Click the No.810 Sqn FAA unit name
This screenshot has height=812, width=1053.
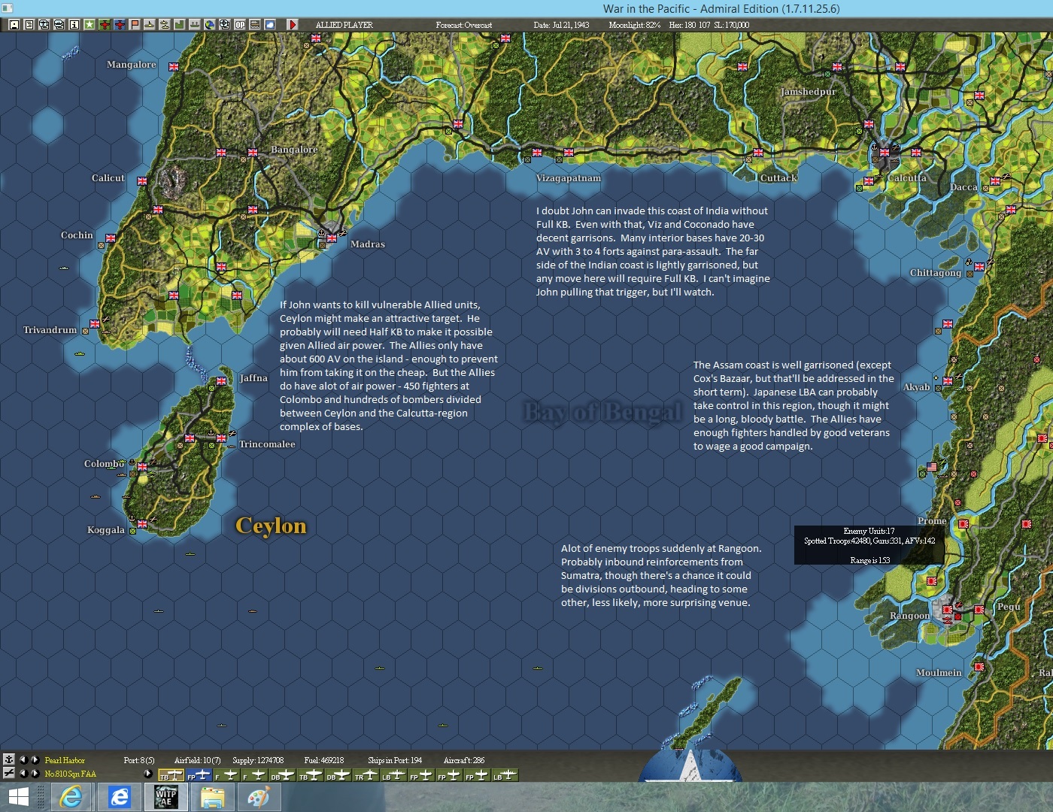click(70, 774)
